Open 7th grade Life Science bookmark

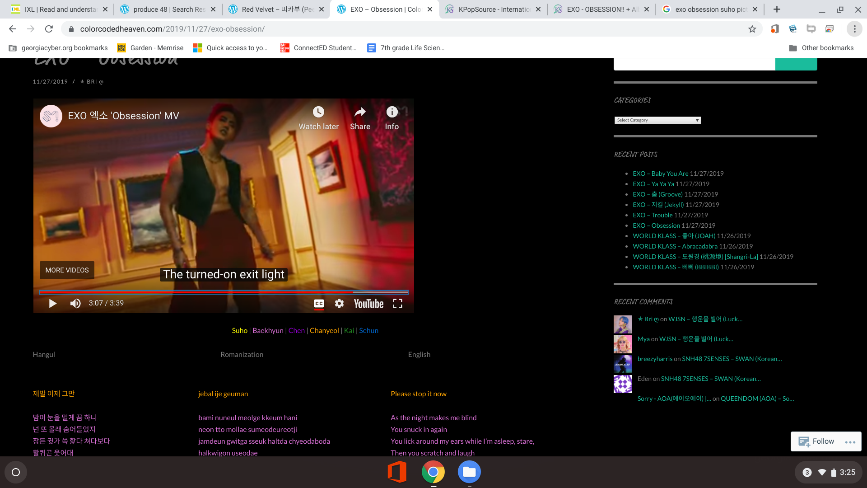406,48
